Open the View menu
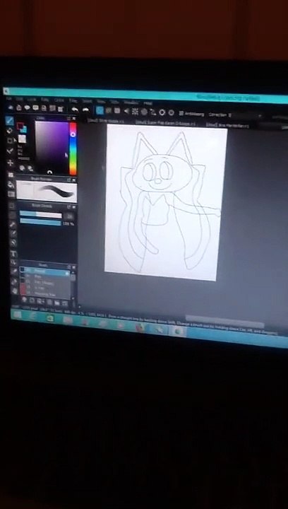288x509 pixels. coord(101,101)
